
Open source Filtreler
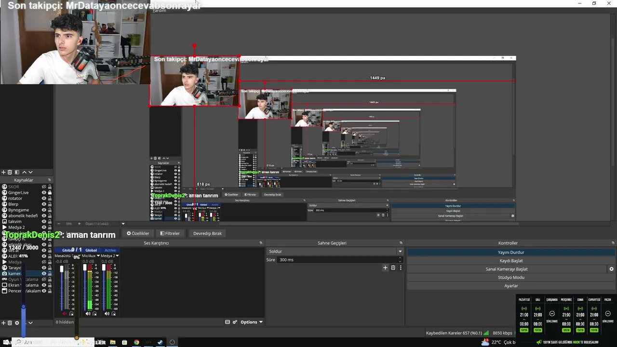click(x=170, y=233)
